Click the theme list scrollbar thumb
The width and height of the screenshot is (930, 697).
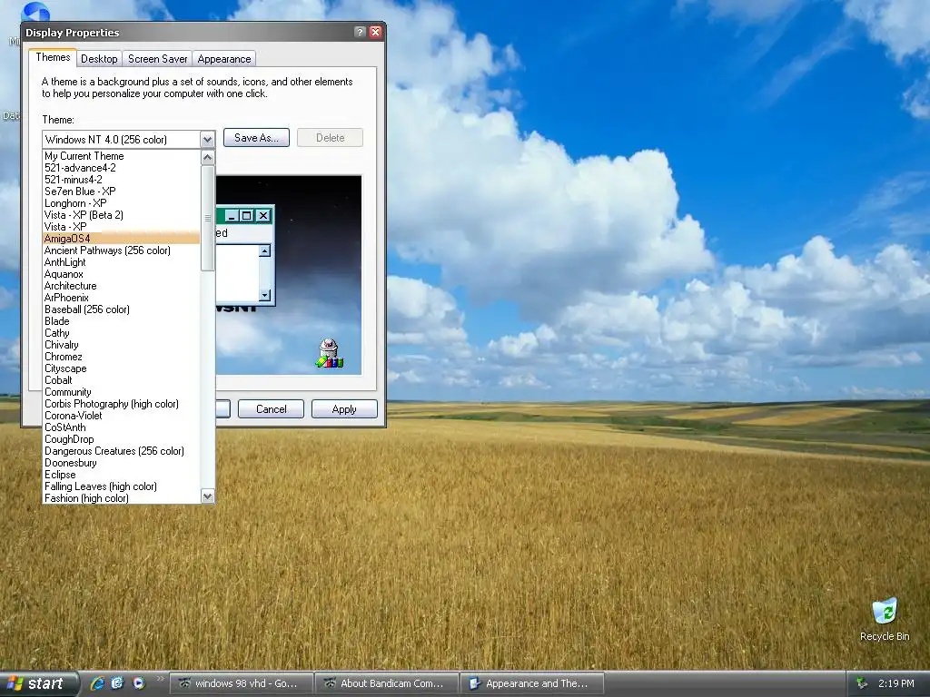pyautogui.click(x=208, y=218)
